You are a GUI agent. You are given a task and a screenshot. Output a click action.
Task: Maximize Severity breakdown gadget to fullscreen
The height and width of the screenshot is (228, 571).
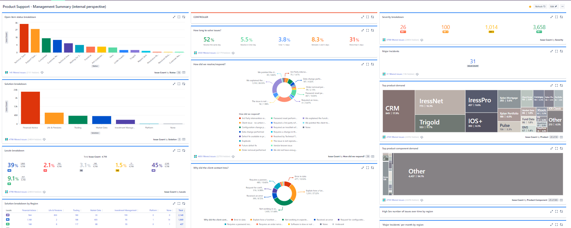point(556,17)
